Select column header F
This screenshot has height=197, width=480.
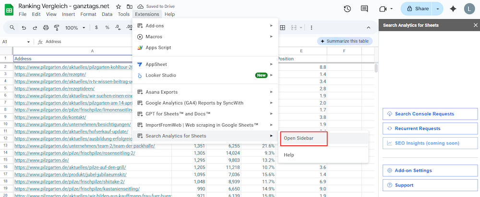click(x=344, y=51)
